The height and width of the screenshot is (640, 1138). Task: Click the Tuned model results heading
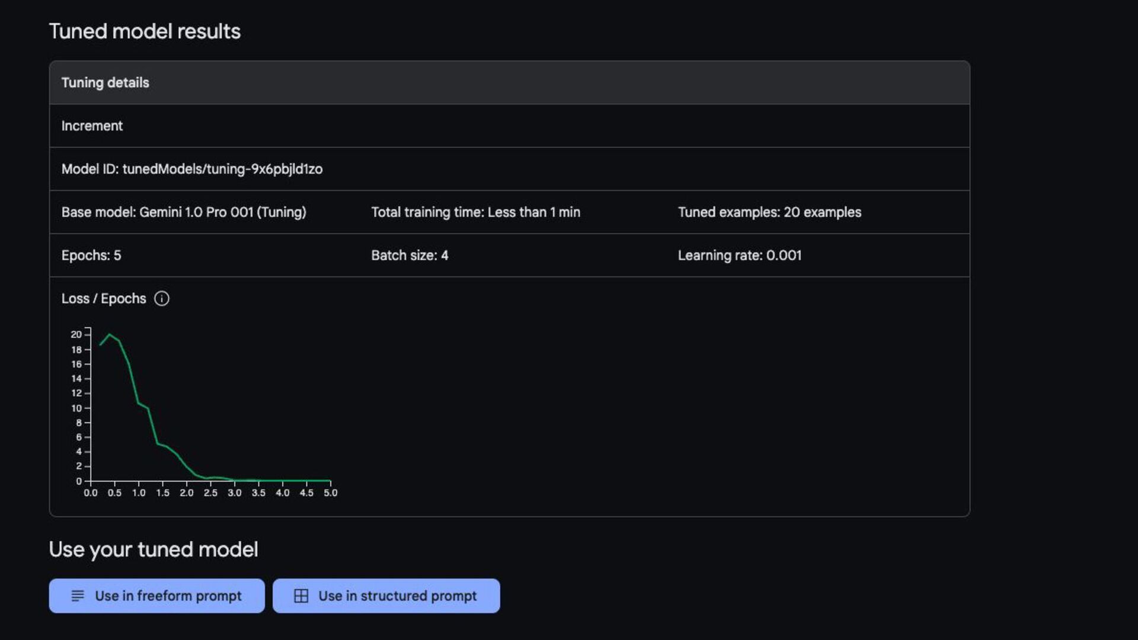coord(145,31)
